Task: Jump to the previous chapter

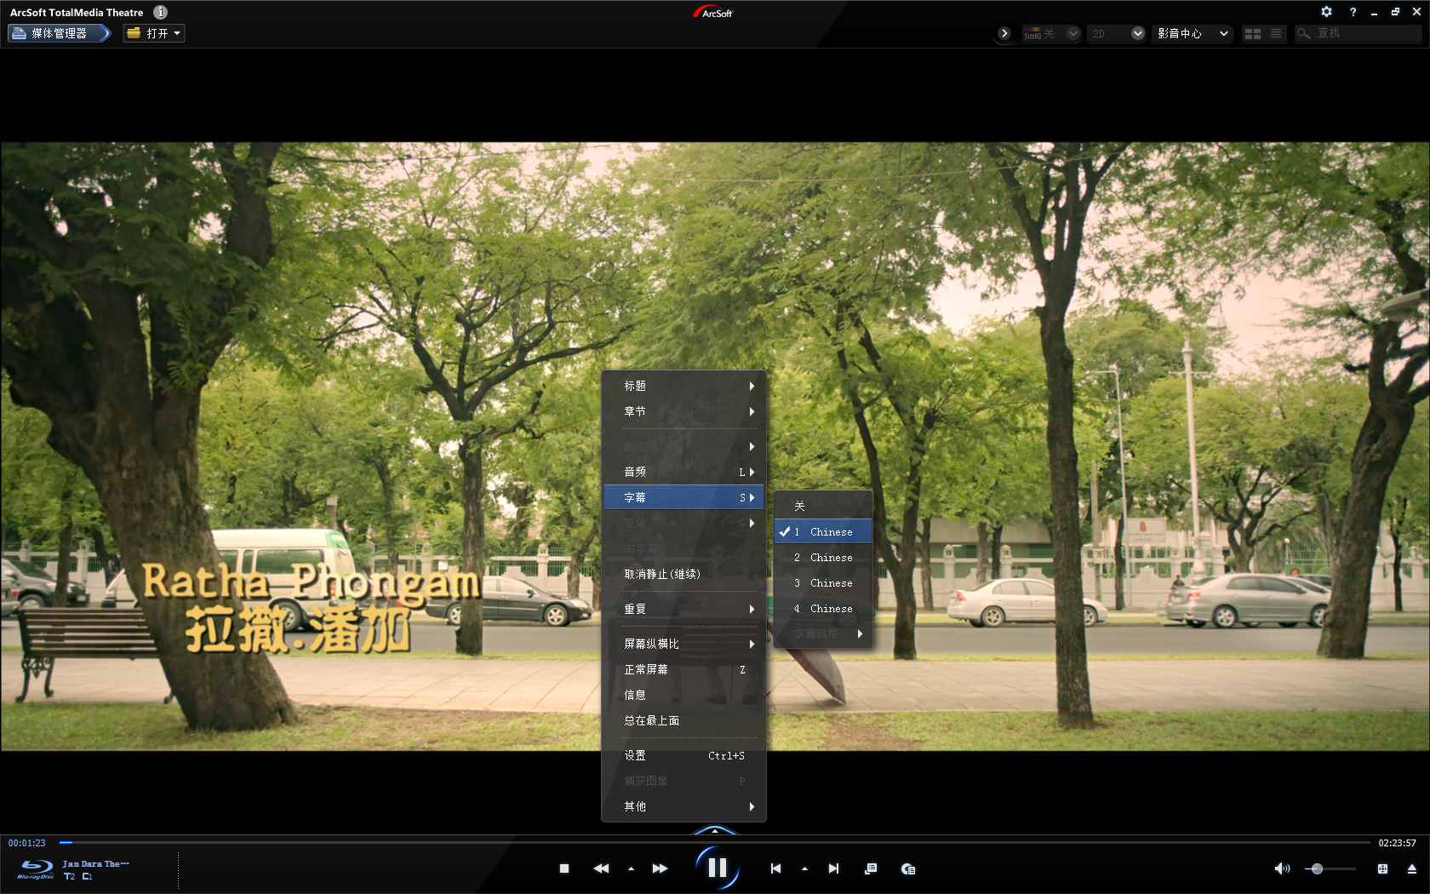Action: click(x=775, y=868)
